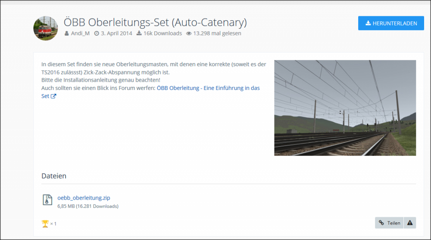
Task: Click the person icon beside Andi_M
Action: (67, 34)
